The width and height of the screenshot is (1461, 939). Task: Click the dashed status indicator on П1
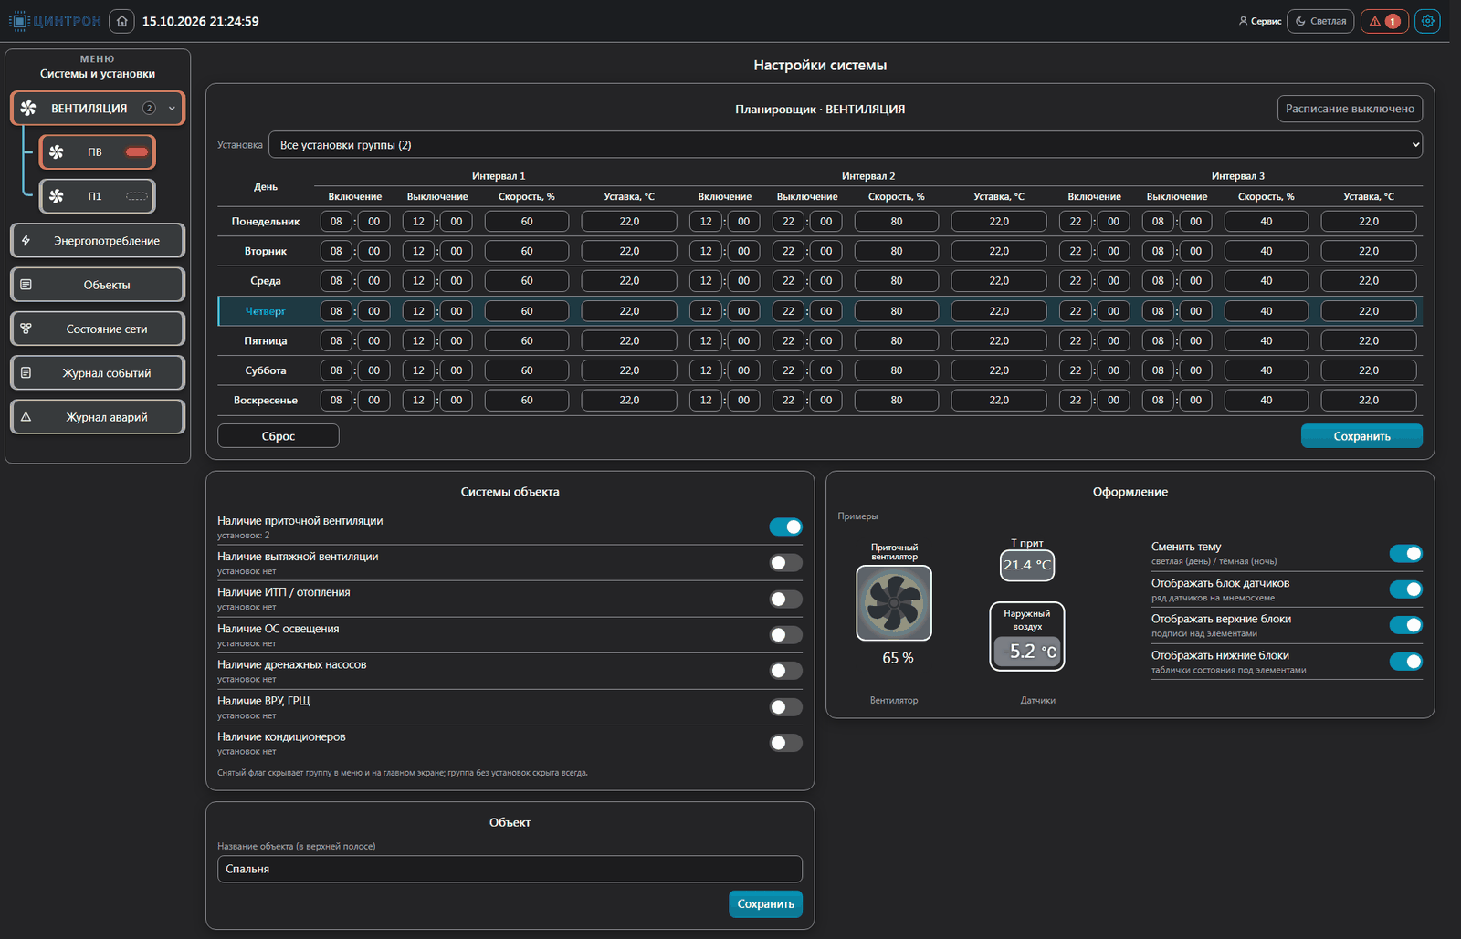point(137,196)
